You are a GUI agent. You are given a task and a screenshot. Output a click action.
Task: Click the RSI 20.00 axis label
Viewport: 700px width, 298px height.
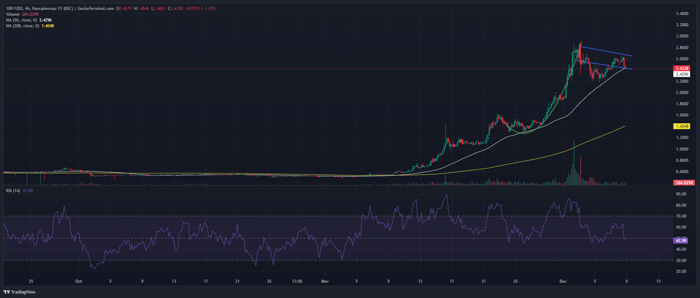pos(681,271)
